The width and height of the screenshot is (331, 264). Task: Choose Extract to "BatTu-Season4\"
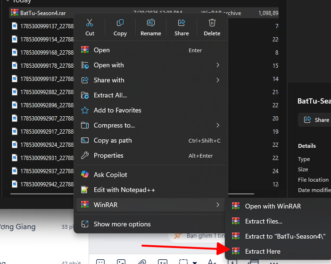click(x=279, y=236)
